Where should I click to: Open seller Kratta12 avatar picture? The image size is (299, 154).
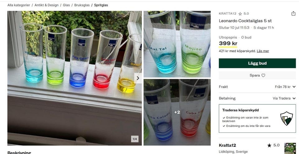tap(290, 148)
